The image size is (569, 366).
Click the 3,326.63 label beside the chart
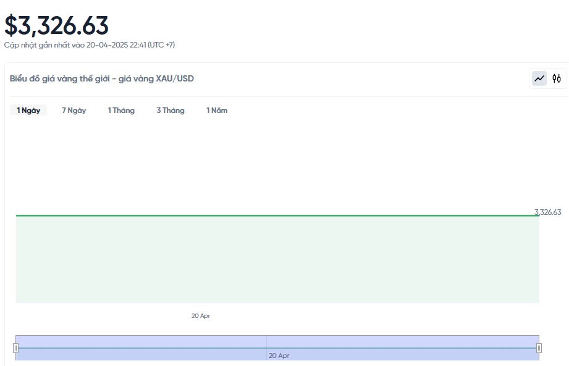pyautogui.click(x=548, y=212)
